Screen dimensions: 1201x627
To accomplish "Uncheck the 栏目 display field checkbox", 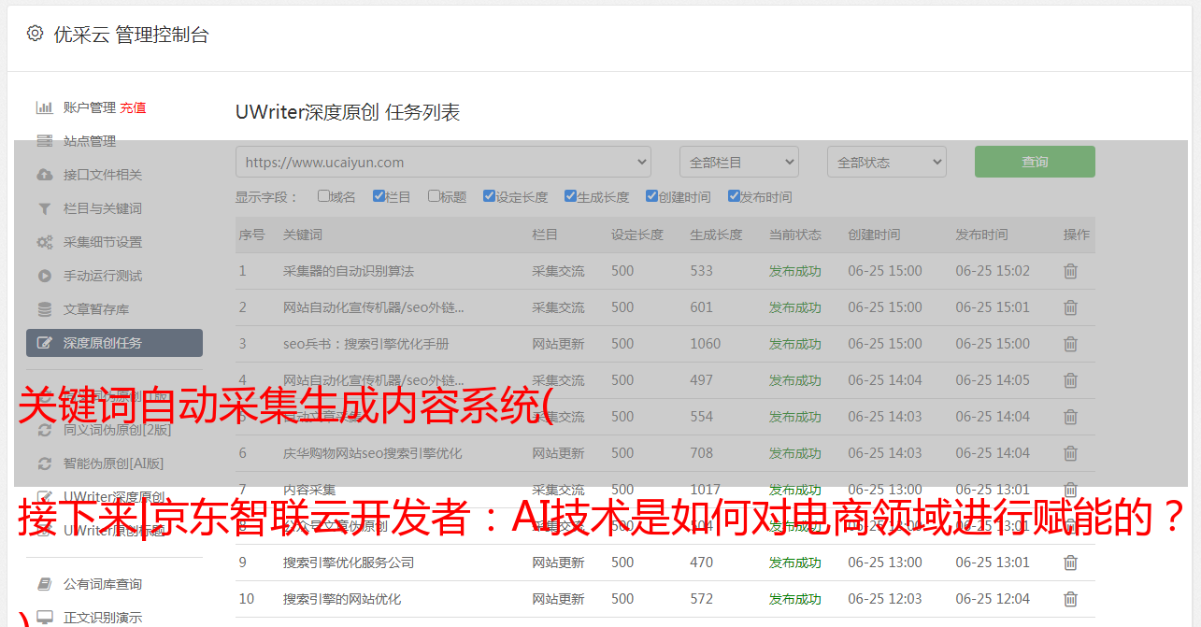I will (379, 196).
